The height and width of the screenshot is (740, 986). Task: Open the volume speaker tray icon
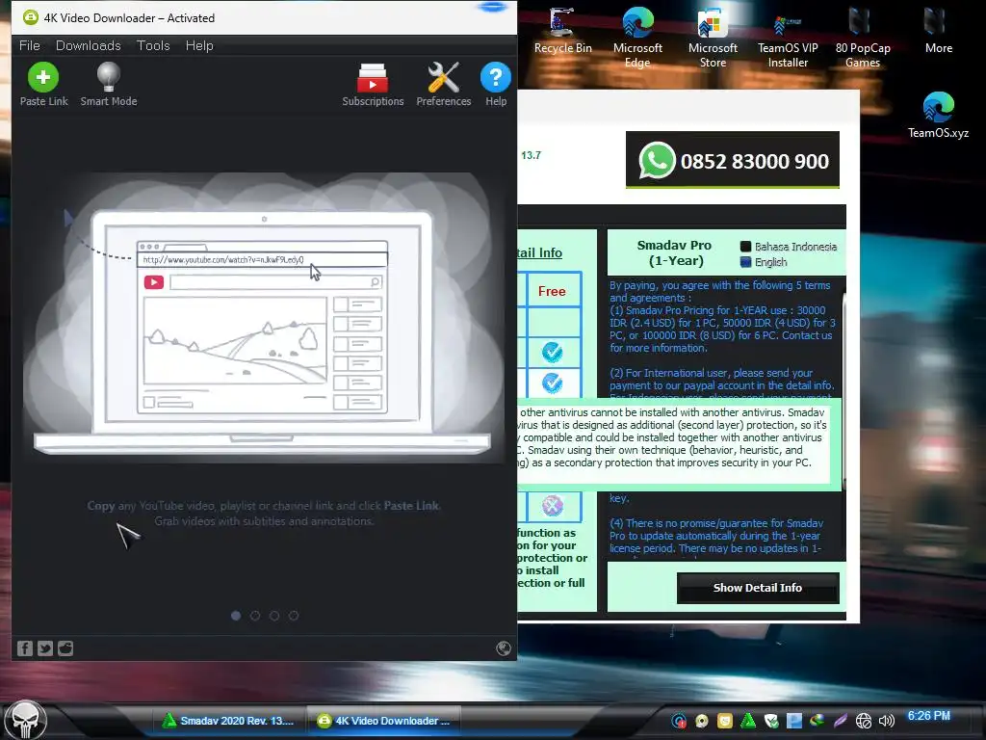(x=887, y=721)
